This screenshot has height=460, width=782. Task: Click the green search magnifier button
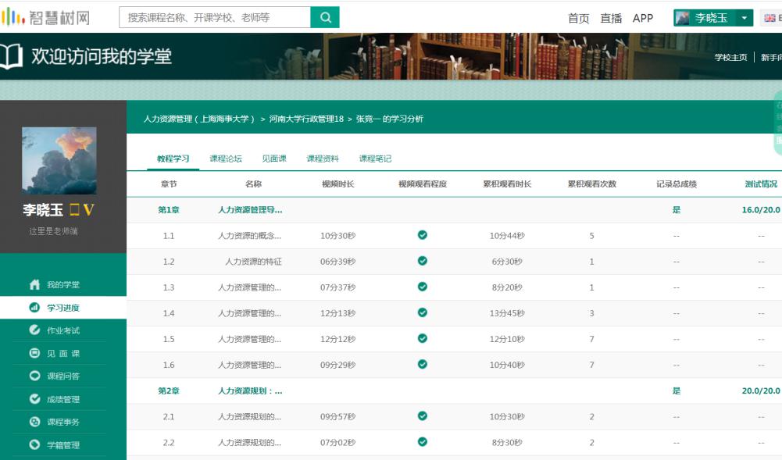(325, 17)
